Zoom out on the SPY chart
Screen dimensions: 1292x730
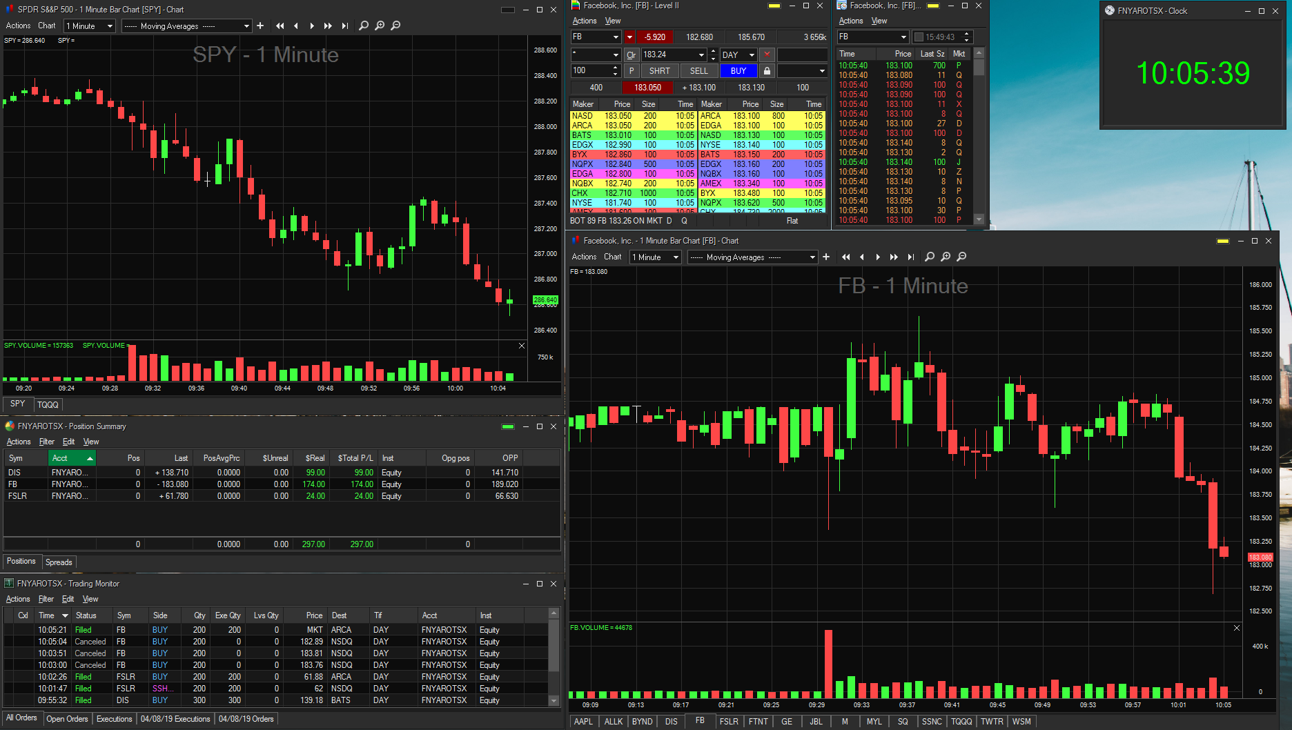[x=395, y=26]
